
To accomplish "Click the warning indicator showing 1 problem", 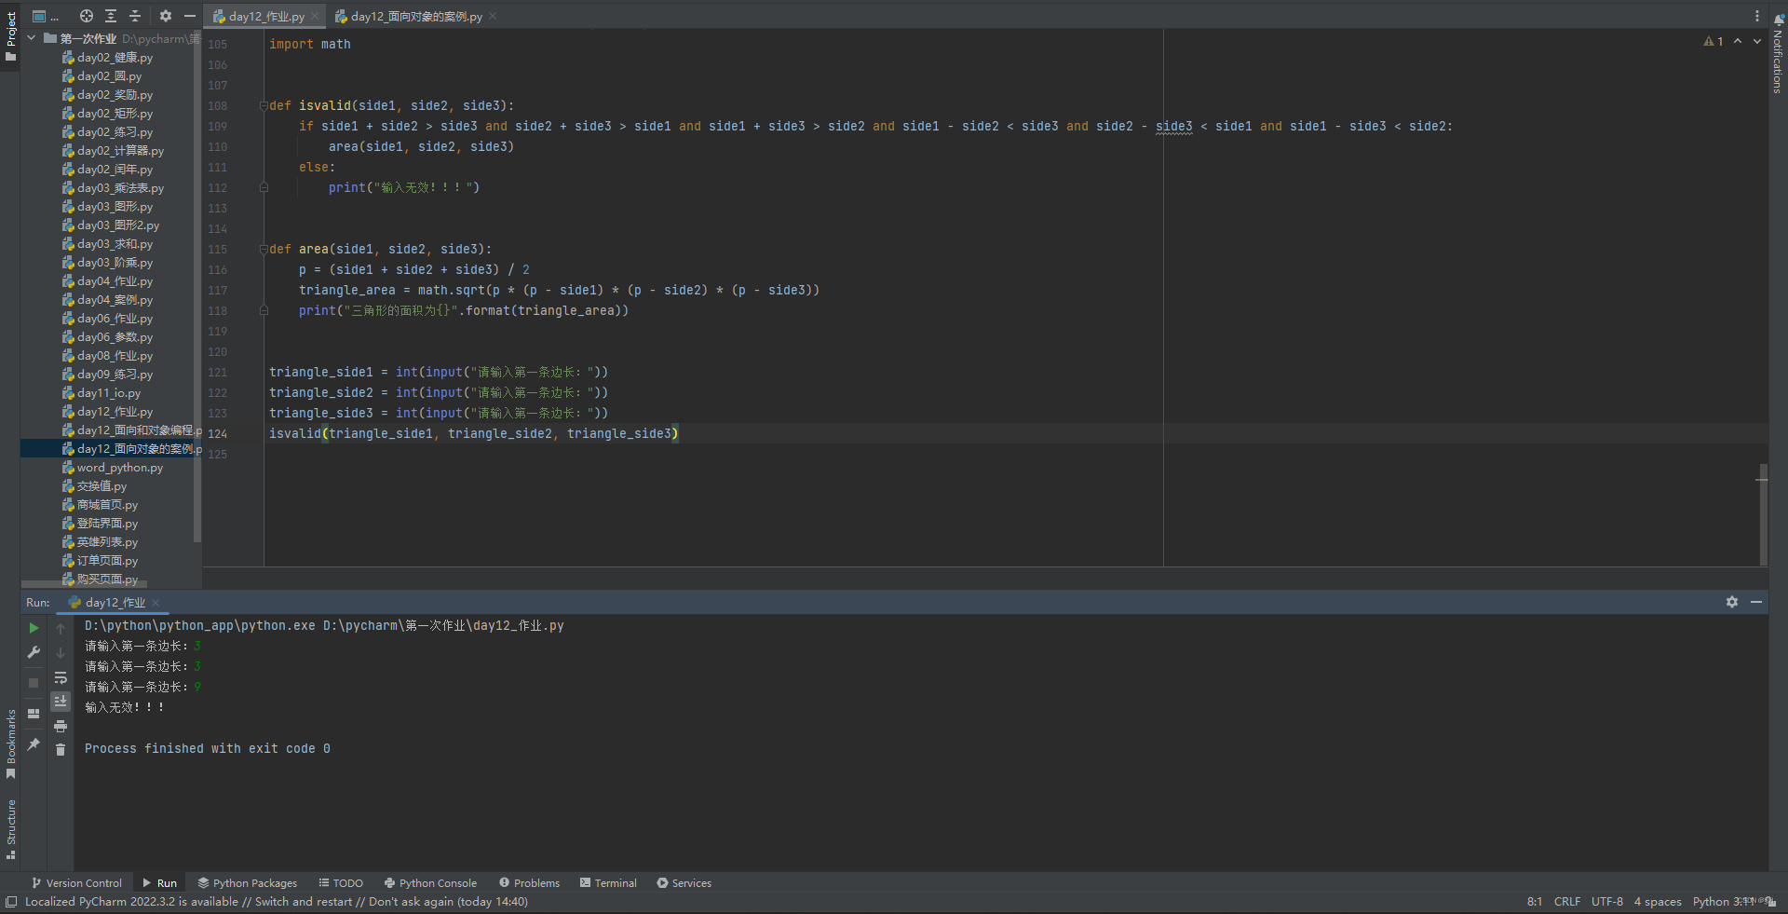I will point(1713,41).
